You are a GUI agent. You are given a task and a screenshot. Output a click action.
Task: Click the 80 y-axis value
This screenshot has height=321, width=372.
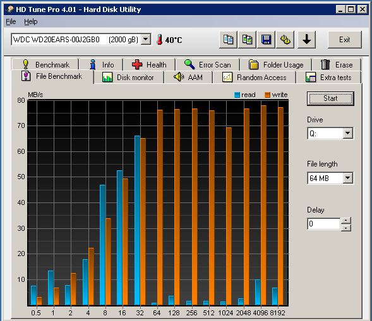pyautogui.click(x=21, y=100)
